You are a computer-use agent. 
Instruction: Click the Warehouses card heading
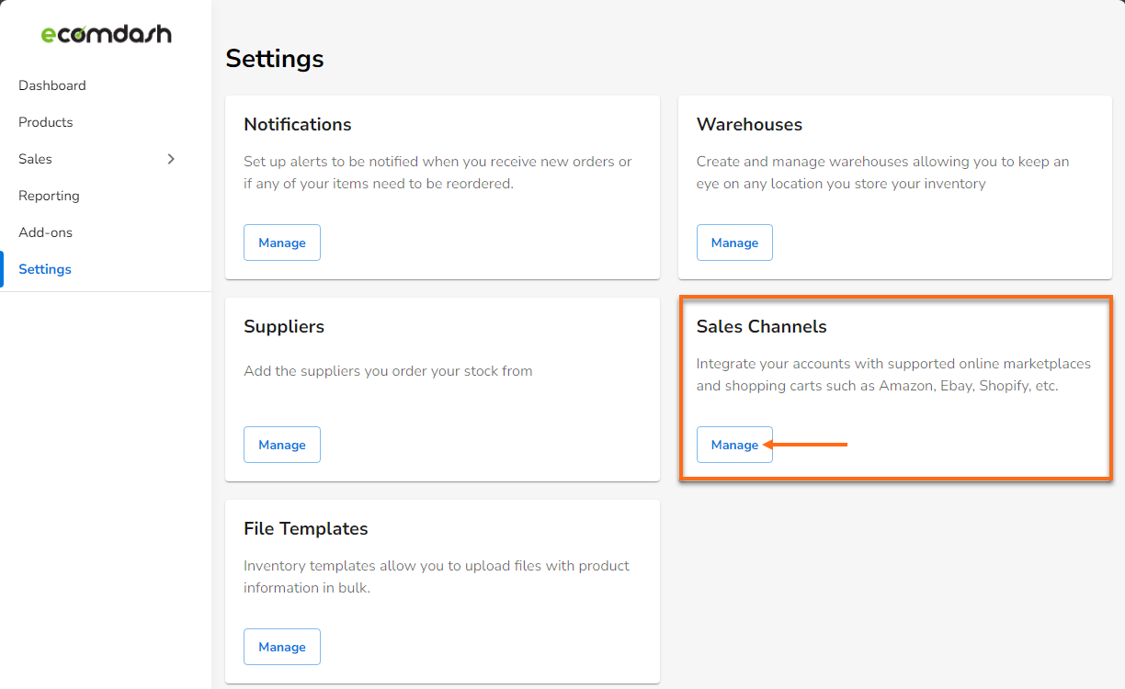(750, 124)
